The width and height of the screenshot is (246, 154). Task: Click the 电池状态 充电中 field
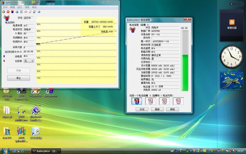pos(29,30)
